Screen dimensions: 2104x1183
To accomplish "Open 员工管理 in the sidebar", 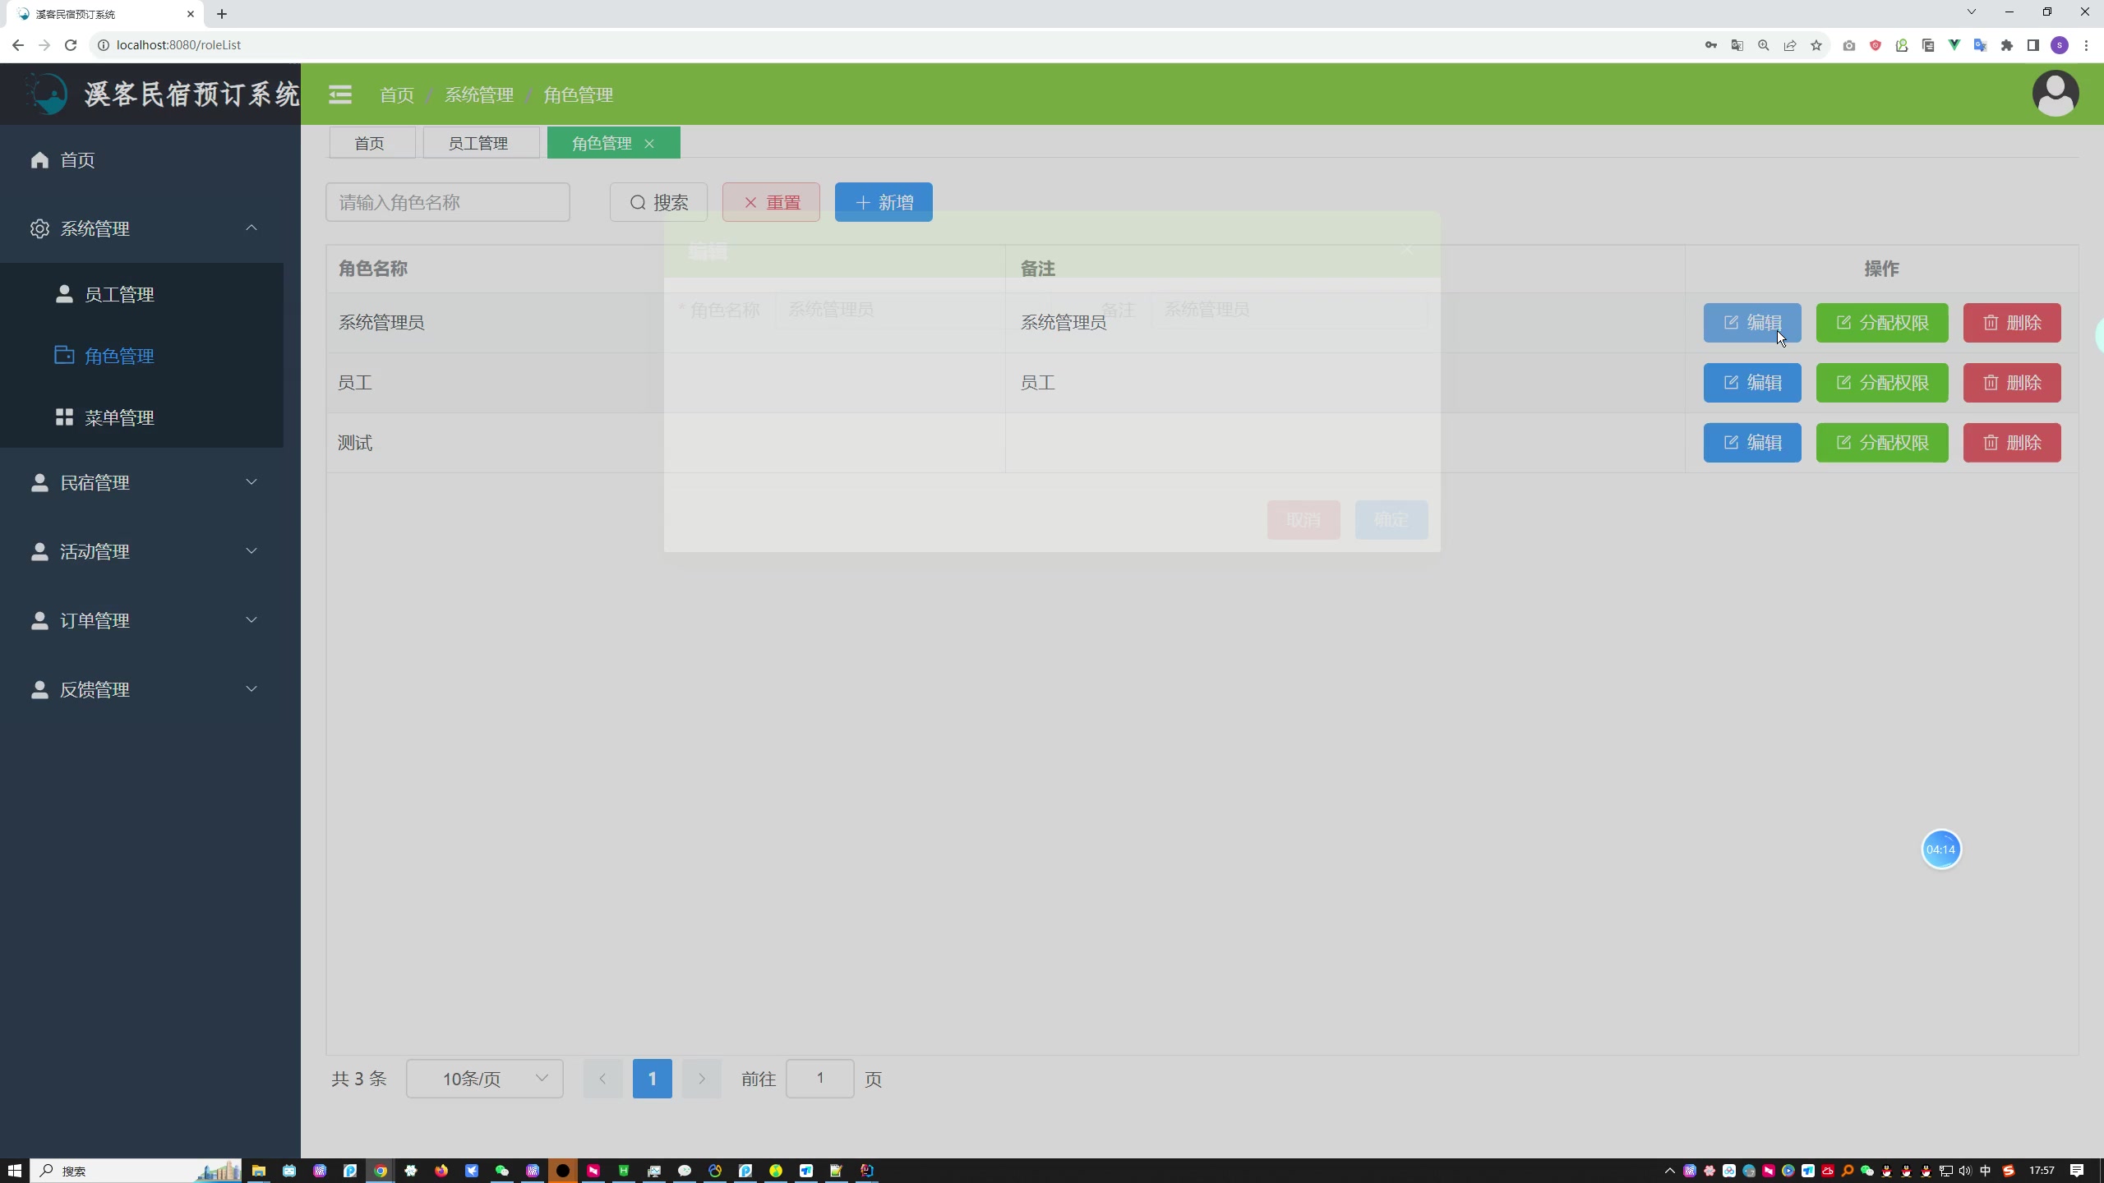I will [x=141, y=294].
